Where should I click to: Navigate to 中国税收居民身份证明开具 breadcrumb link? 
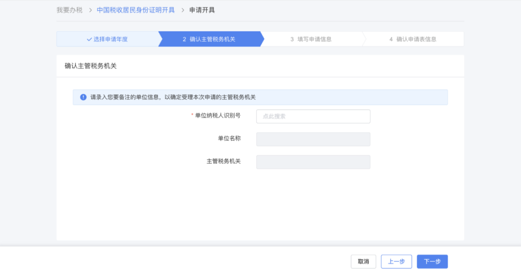pyautogui.click(x=136, y=10)
